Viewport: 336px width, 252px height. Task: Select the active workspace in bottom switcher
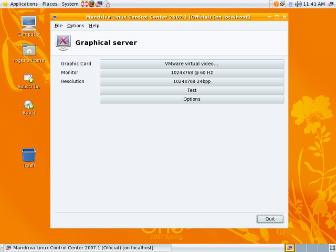point(290,248)
